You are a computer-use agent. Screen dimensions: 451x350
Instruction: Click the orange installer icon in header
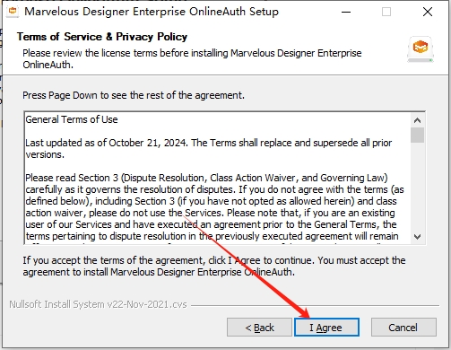(x=421, y=49)
